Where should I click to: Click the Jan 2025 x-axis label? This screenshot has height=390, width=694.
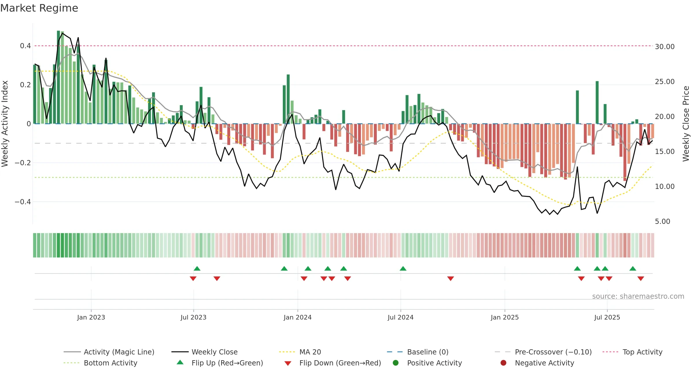(505, 317)
